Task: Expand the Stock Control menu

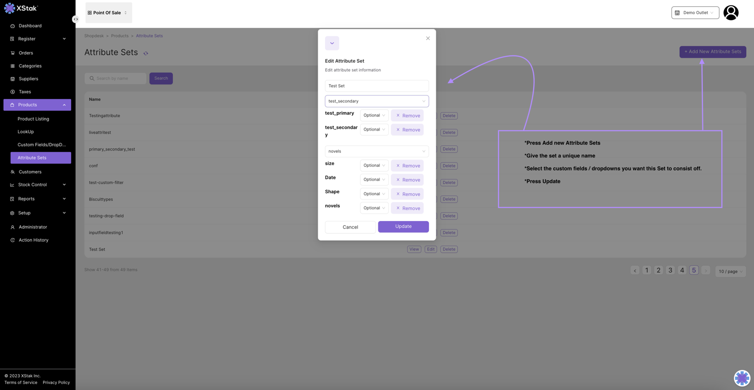Action: [x=37, y=185]
